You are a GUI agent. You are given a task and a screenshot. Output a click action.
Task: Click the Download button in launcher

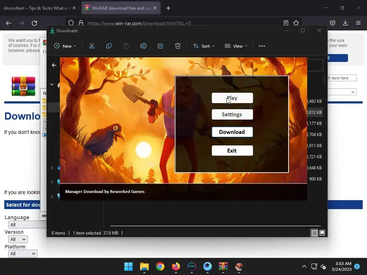(232, 132)
